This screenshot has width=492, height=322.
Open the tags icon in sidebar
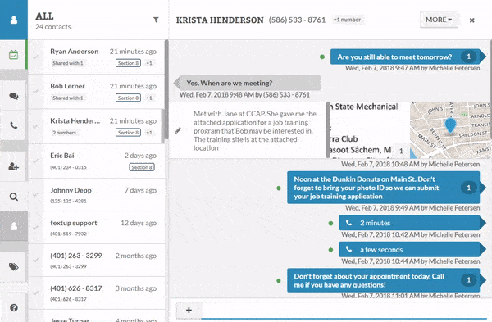(13, 267)
